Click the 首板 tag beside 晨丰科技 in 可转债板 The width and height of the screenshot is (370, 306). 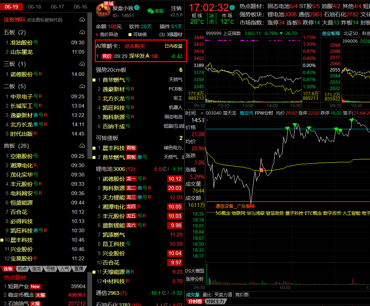click(131, 148)
